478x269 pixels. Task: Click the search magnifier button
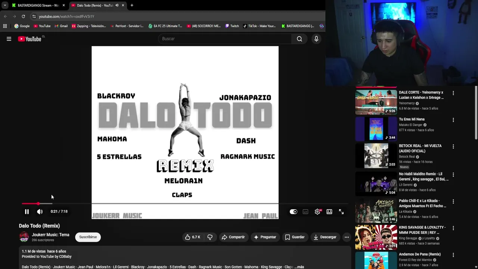click(x=299, y=39)
